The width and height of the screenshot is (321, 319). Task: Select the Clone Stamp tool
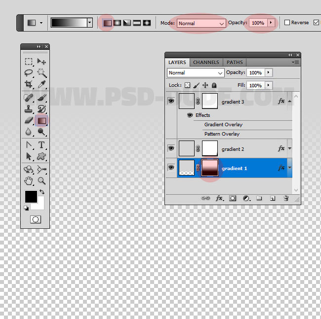coord(29,109)
